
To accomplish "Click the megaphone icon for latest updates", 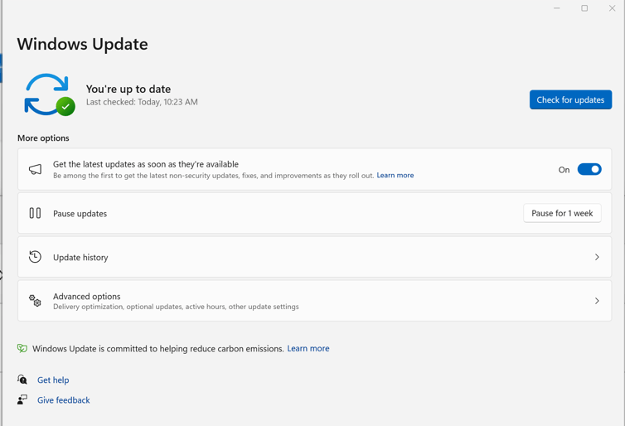I will pos(35,169).
